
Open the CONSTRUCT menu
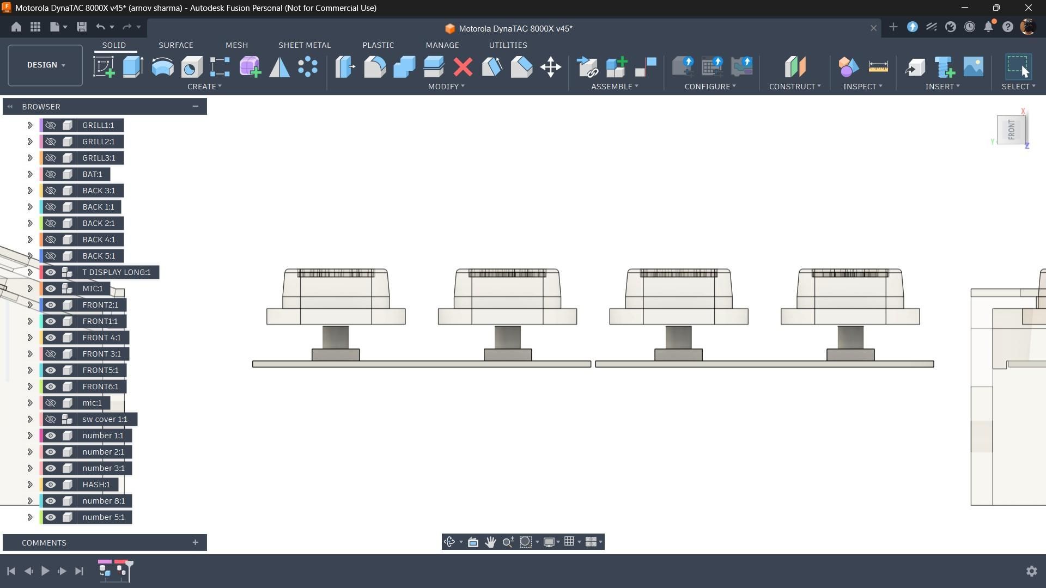tap(795, 87)
